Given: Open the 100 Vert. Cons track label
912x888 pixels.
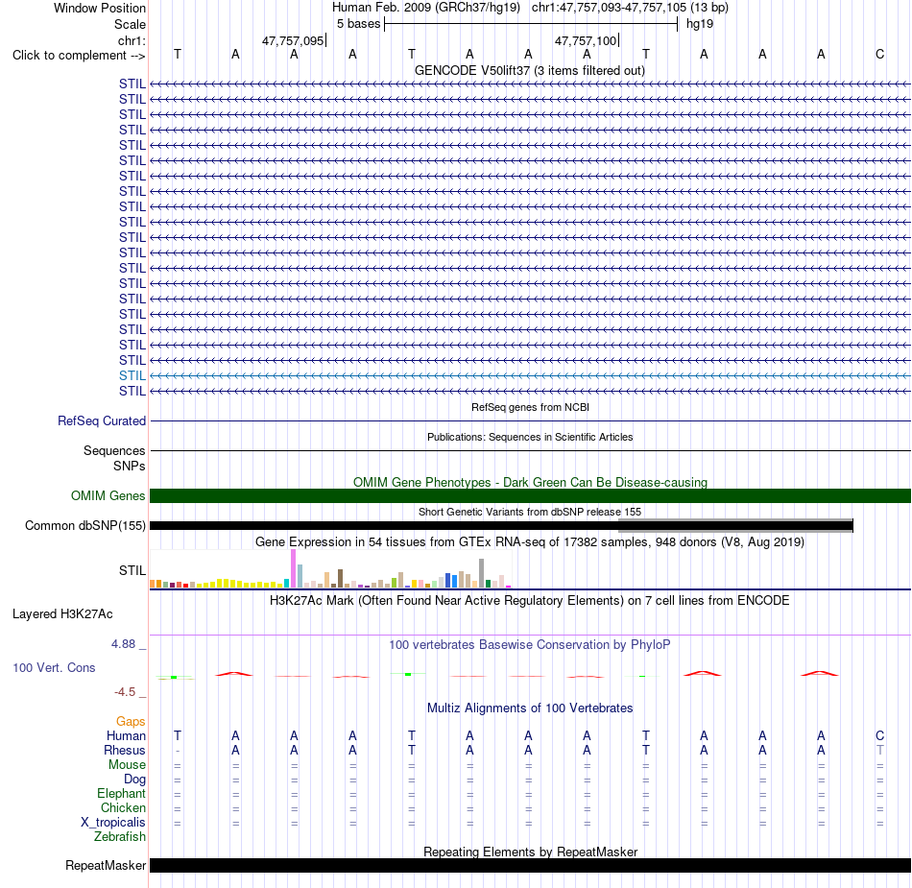Looking at the screenshot, I should pyautogui.click(x=54, y=667).
